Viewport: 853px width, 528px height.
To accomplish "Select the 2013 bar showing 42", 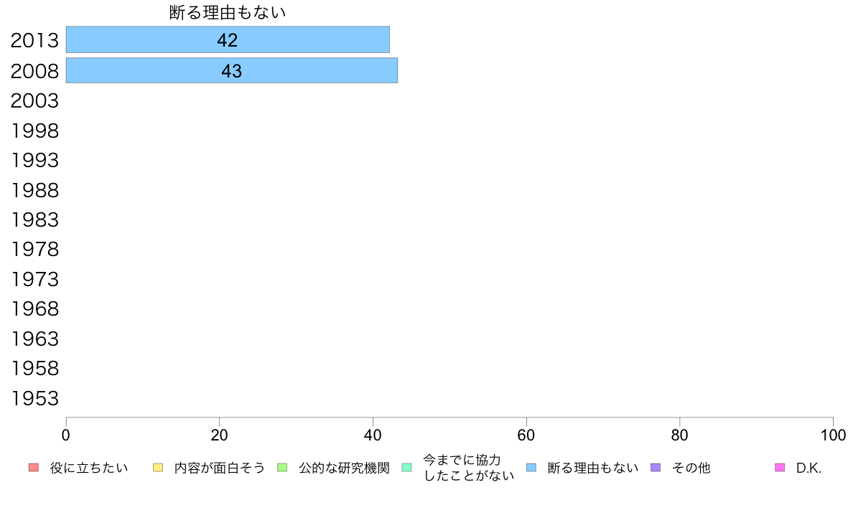I will [228, 39].
